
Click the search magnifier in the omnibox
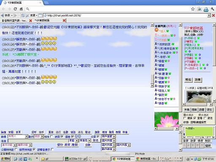point(28,9)
